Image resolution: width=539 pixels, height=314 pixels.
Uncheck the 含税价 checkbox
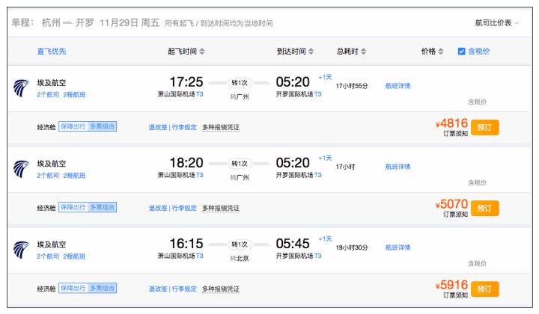pos(461,52)
